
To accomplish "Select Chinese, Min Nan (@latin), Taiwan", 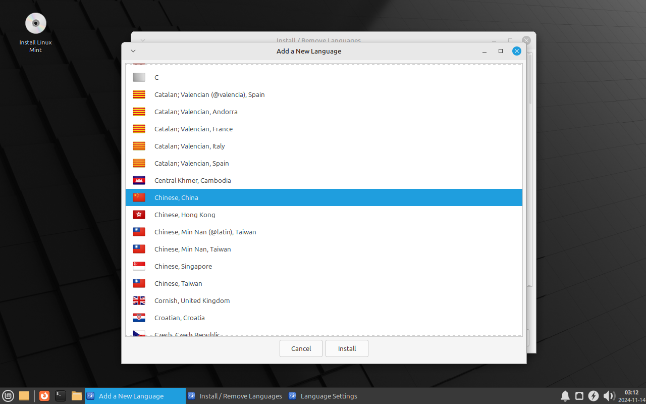I will [324, 232].
